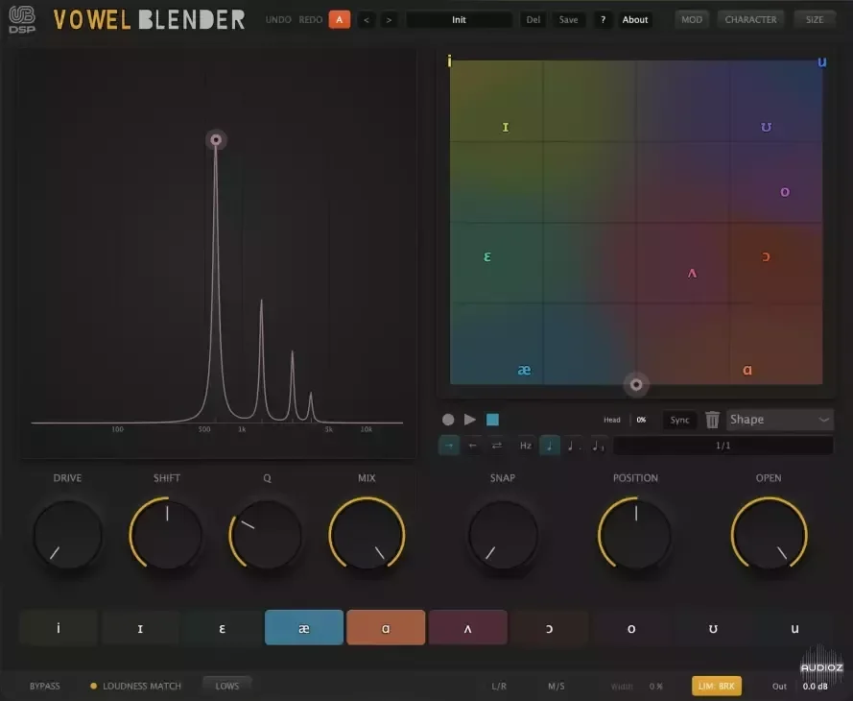853x701 pixels.
Task: Click the record circle button
Action: click(448, 420)
